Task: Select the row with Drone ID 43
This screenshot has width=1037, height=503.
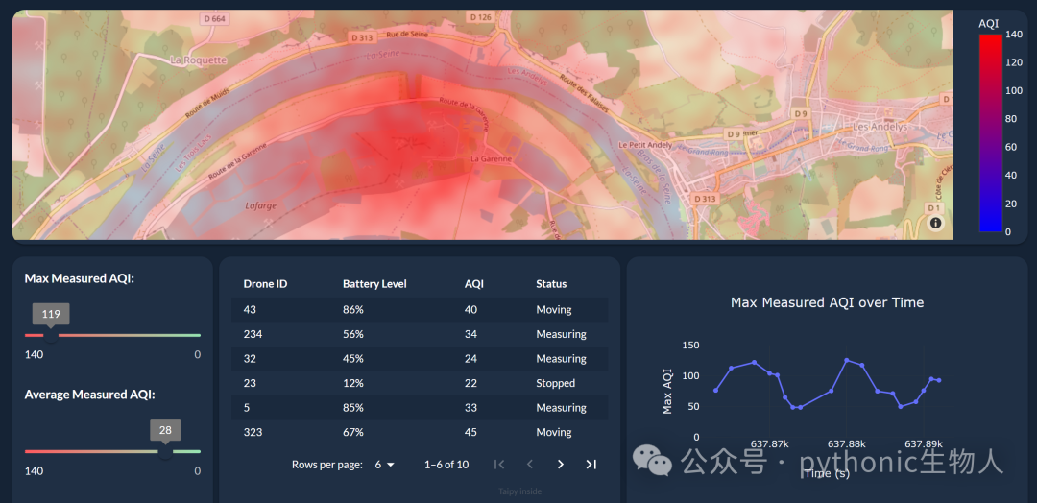Action: tap(420, 309)
